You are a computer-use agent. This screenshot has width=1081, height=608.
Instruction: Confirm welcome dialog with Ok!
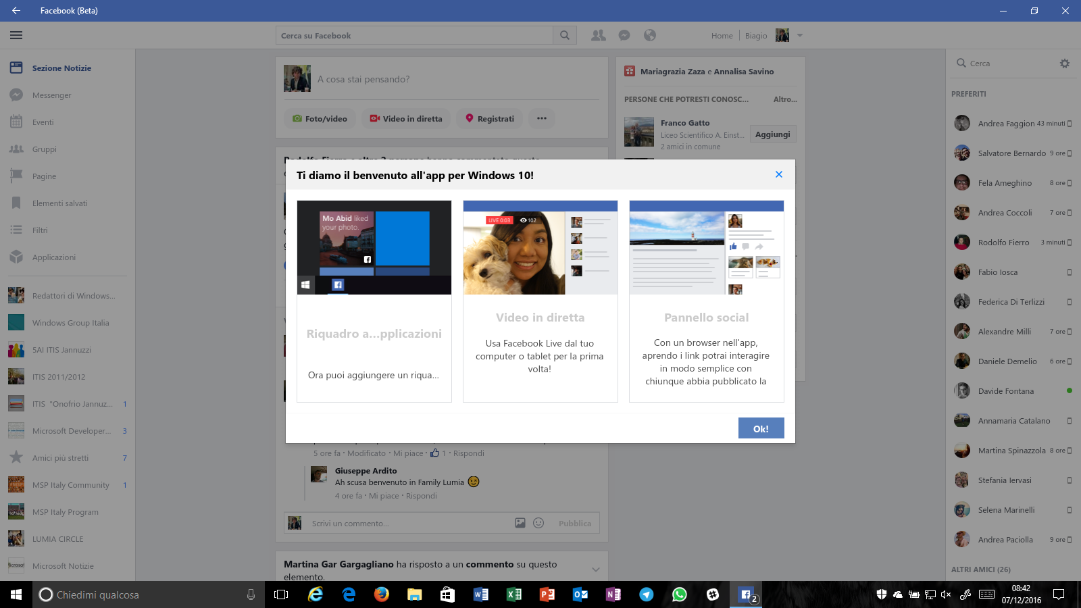pos(761,428)
